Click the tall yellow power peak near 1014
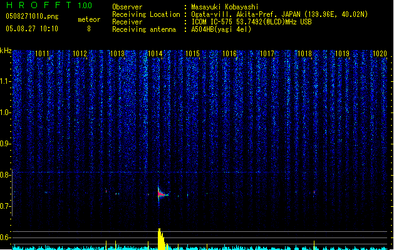This screenshot has height=250, width=394. pyautogui.click(x=162, y=239)
